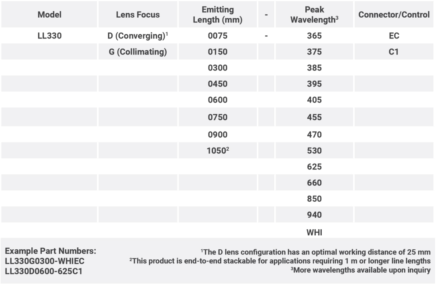Pick the WHI wavelength option
The image size is (437, 285).
click(x=314, y=232)
